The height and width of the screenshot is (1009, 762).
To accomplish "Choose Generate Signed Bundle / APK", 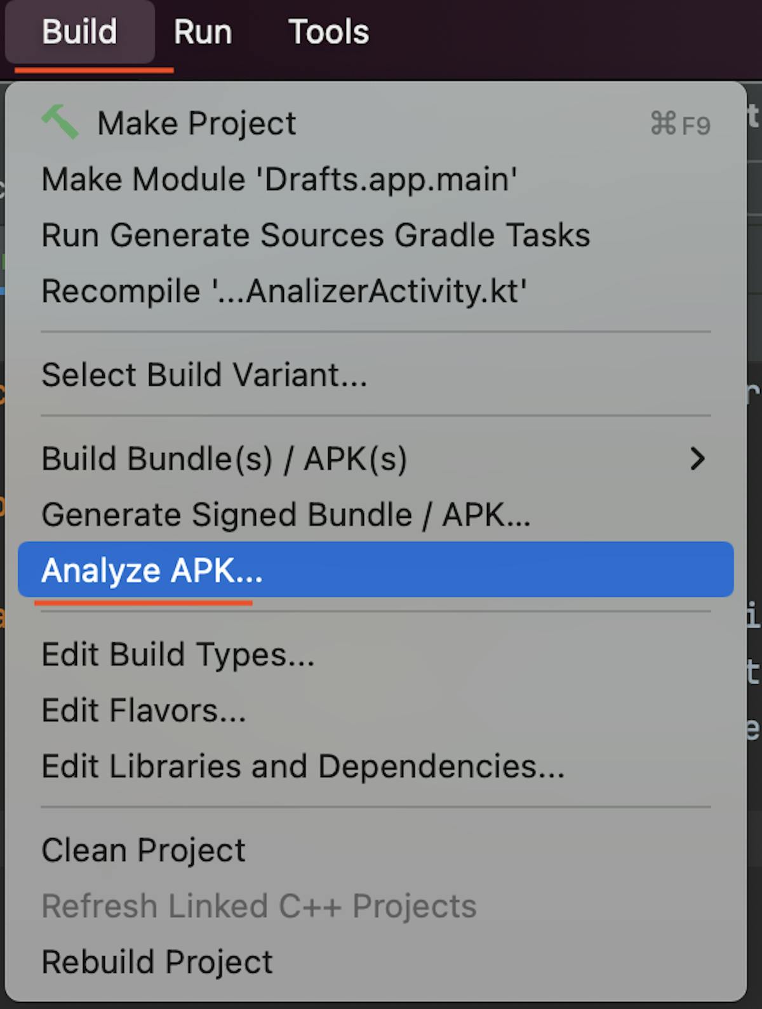I will pos(286,515).
